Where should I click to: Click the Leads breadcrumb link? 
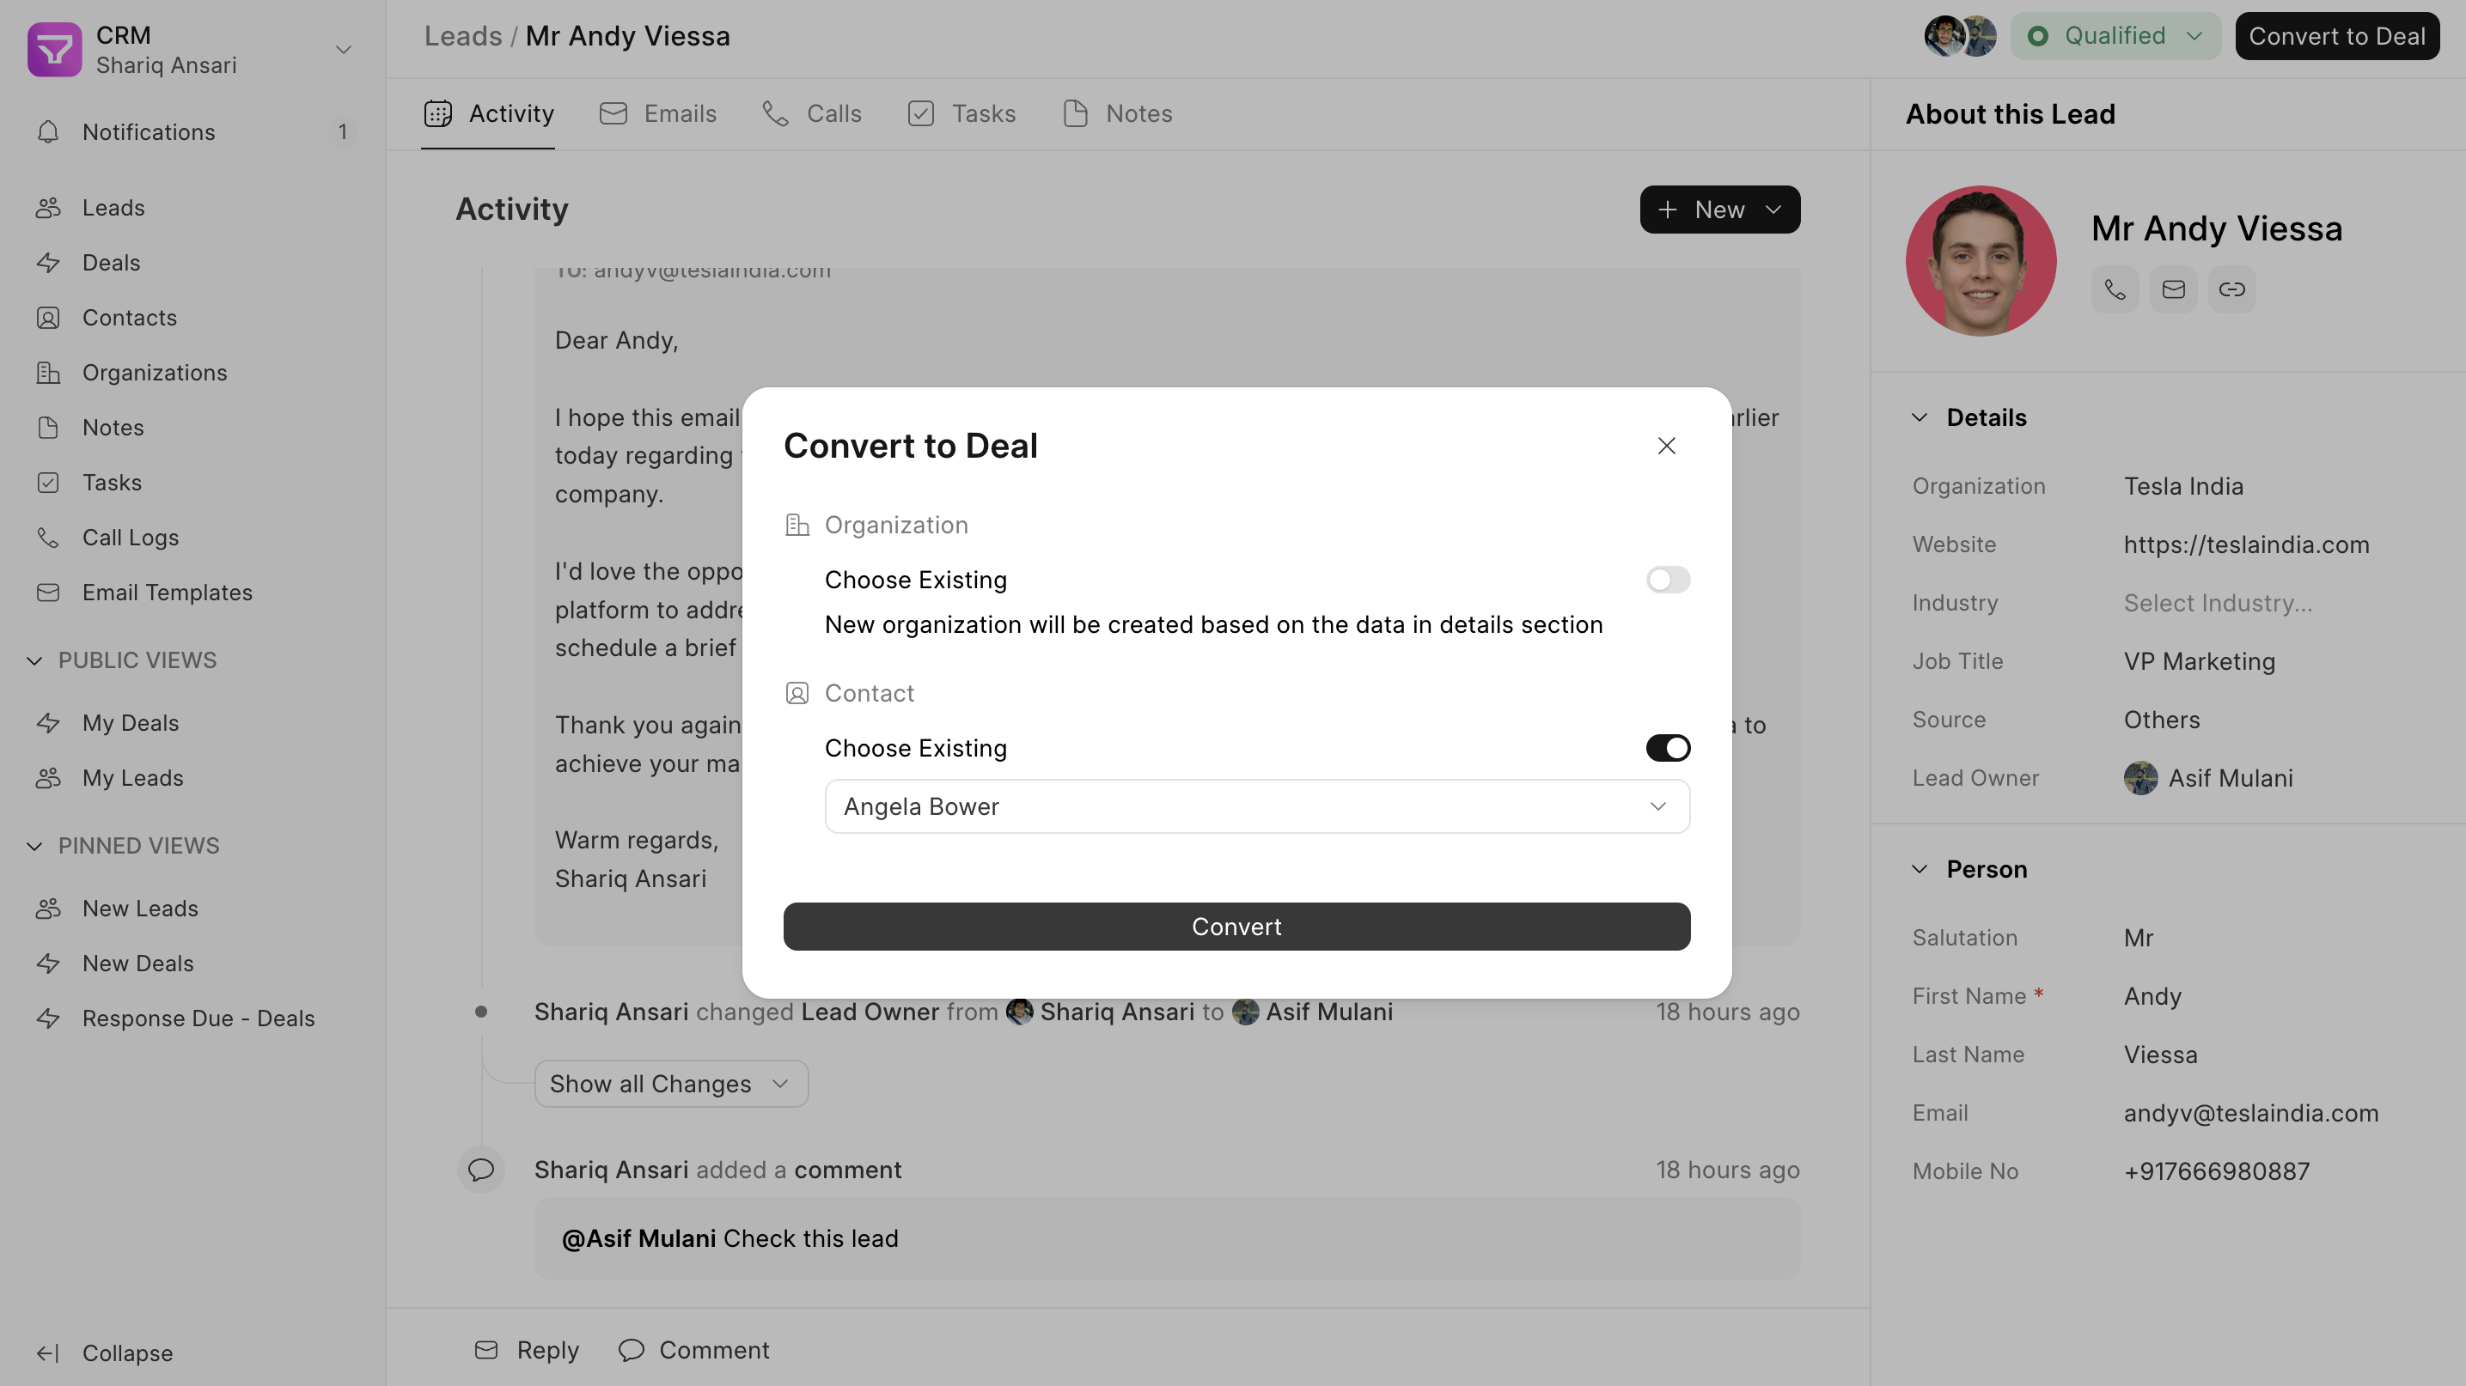pyautogui.click(x=462, y=36)
